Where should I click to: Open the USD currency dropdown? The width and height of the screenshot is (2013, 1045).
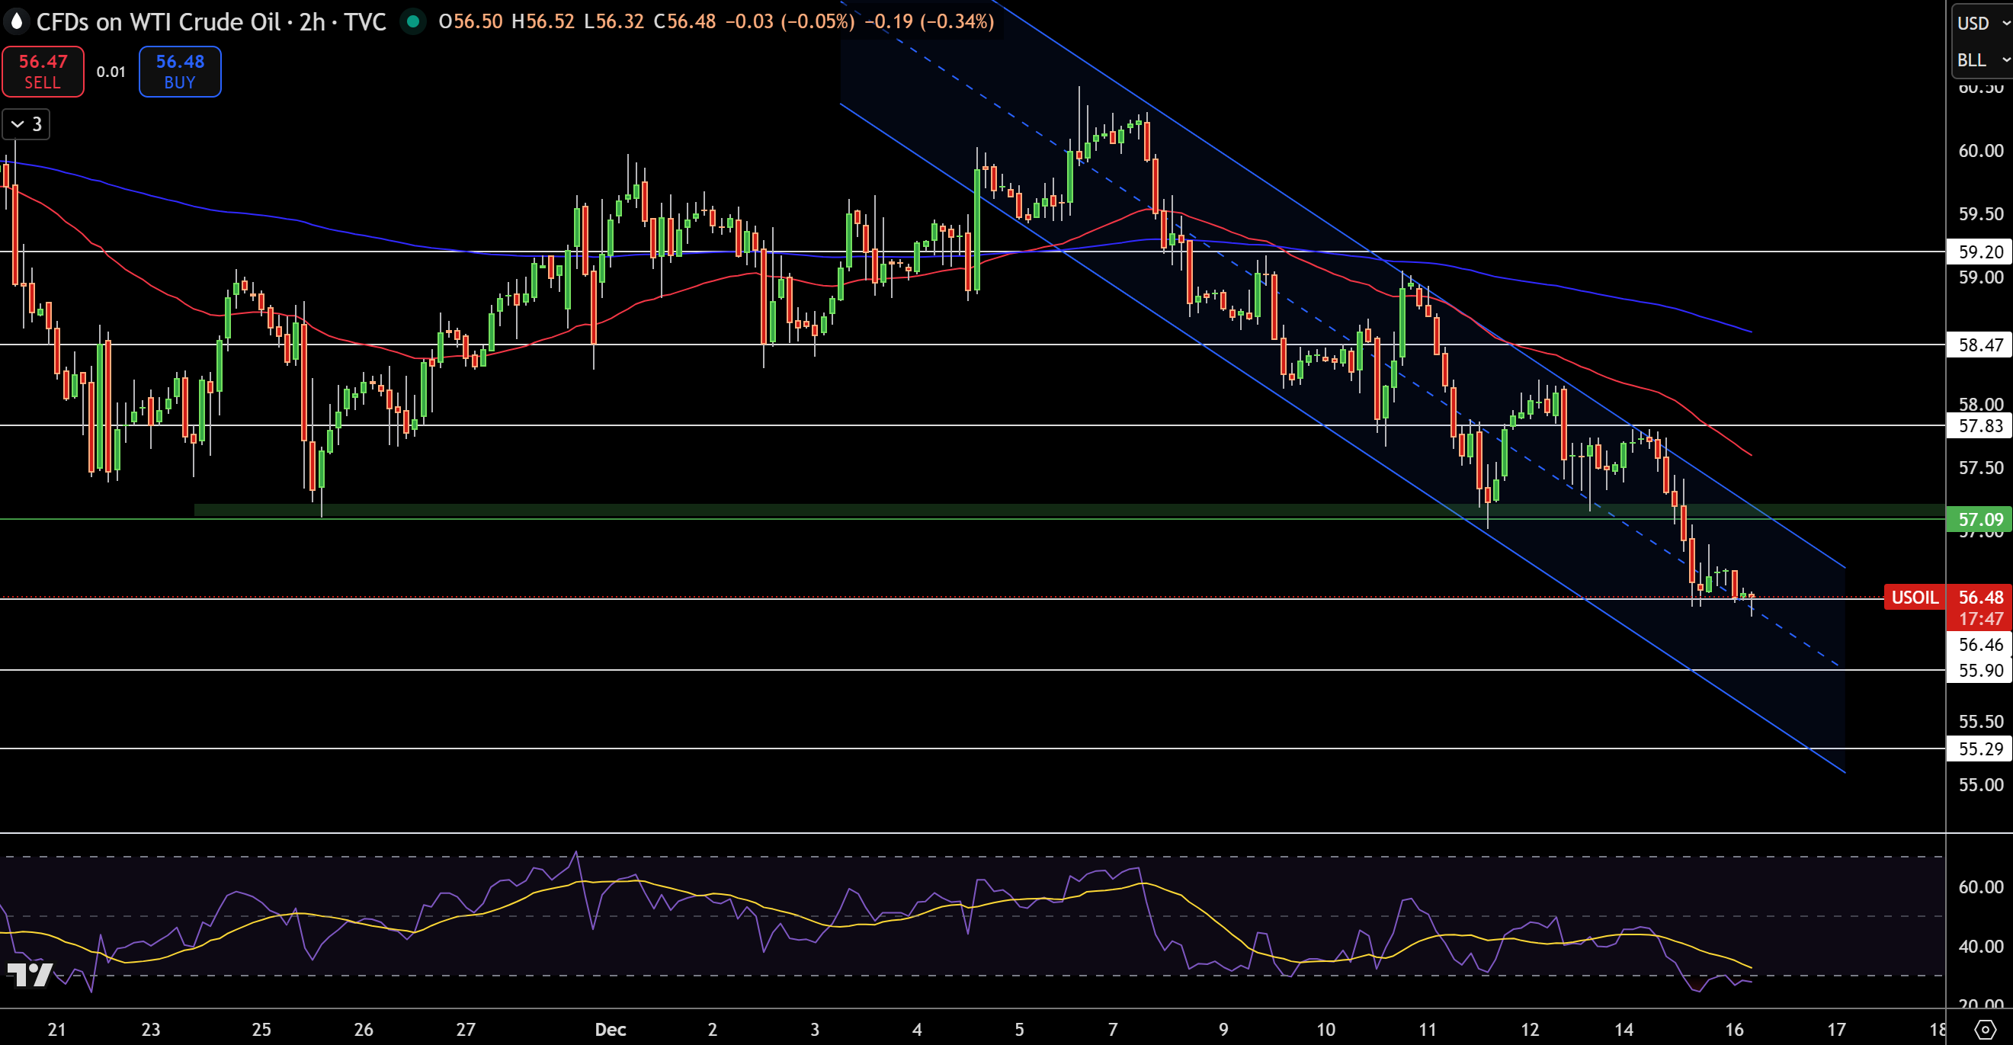1982,23
